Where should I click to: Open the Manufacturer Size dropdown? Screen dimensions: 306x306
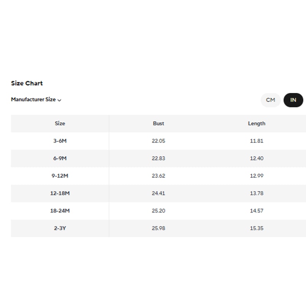[x=34, y=99]
